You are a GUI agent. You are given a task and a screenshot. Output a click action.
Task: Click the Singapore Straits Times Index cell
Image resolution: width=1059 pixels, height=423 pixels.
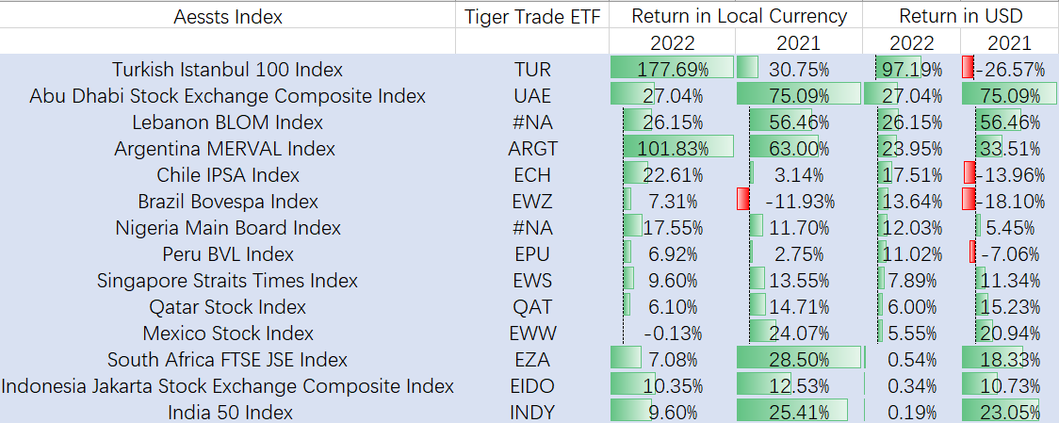click(x=227, y=281)
